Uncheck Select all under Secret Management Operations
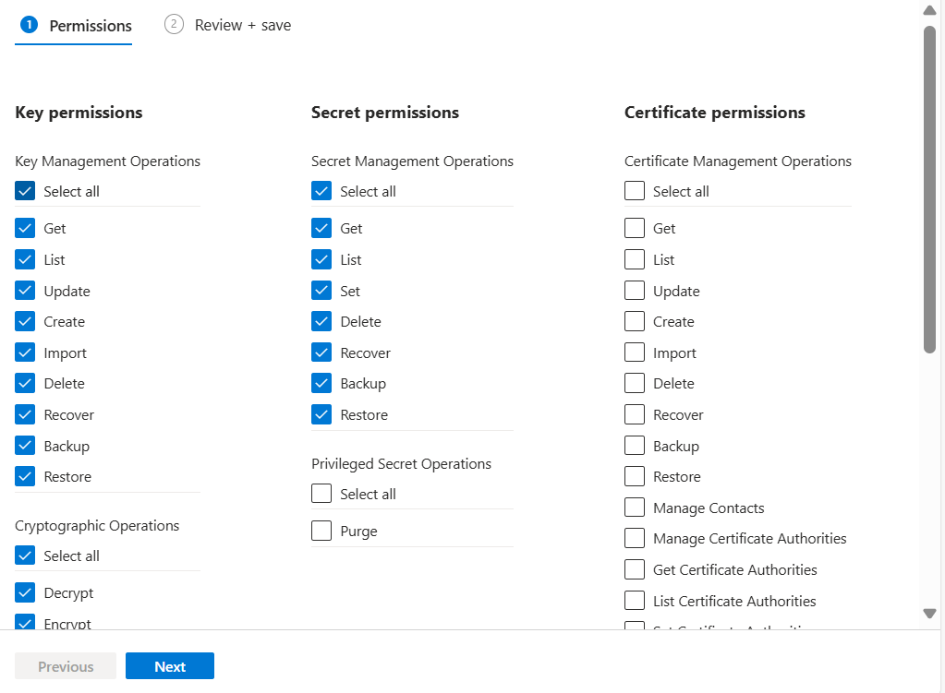 click(x=321, y=192)
